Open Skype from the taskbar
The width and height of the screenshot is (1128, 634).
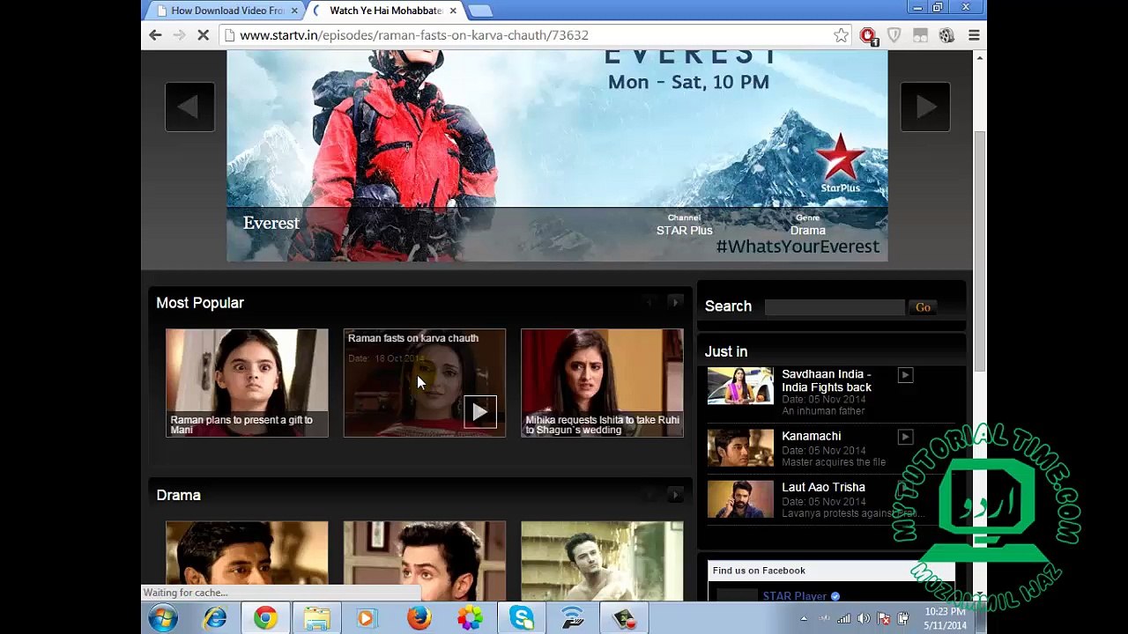point(521,618)
